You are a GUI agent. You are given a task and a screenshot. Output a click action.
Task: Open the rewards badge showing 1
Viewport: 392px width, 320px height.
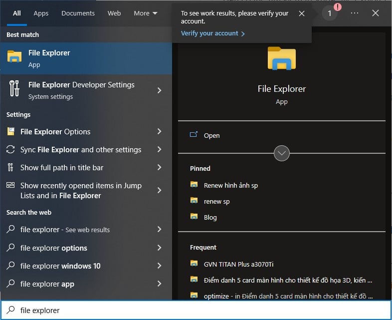click(330, 13)
